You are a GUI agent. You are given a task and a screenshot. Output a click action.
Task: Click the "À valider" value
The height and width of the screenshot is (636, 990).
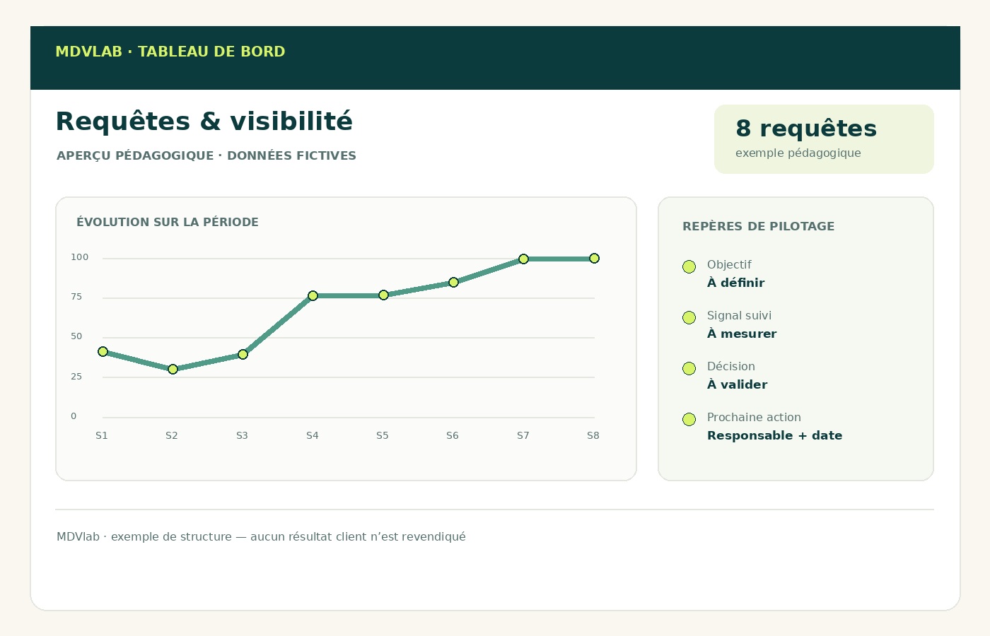(x=738, y=384)
